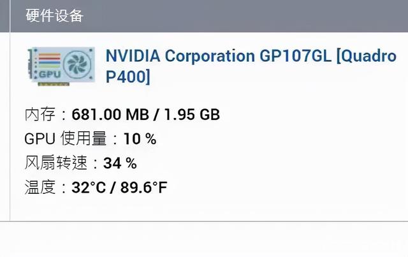Click the empty area of the gray header bar
This screenshot has width=408, height=257.
tap(255, 16)
